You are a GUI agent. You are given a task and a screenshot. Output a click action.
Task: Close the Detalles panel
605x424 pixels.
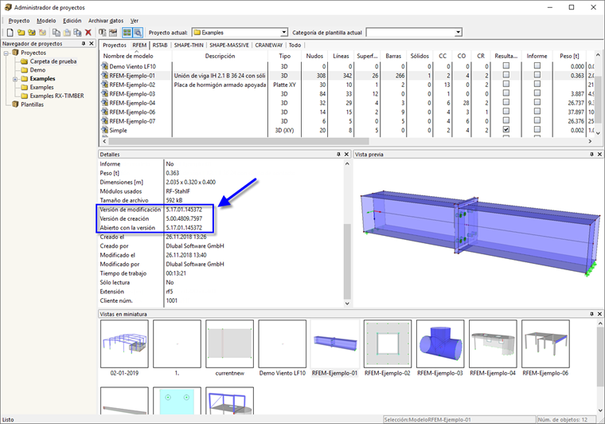[346, 155]
